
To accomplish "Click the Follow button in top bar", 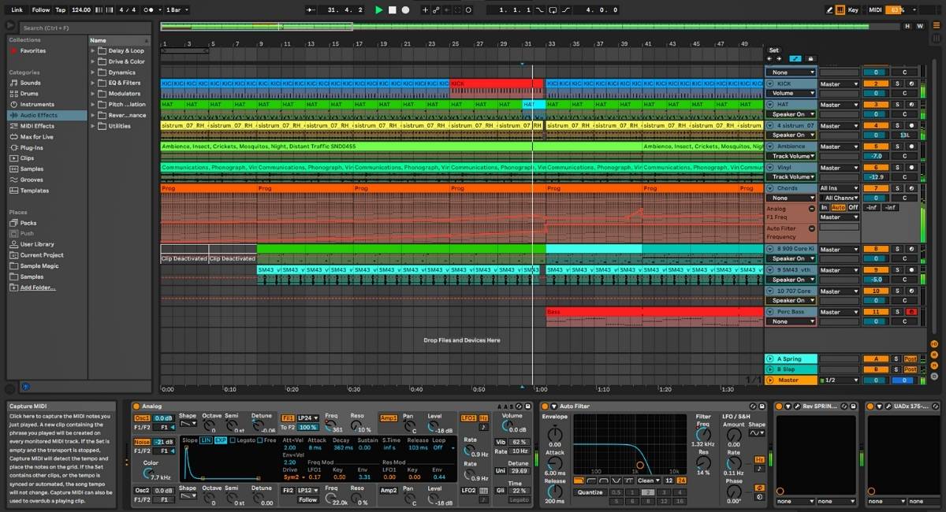I will [x=40, y=9].
